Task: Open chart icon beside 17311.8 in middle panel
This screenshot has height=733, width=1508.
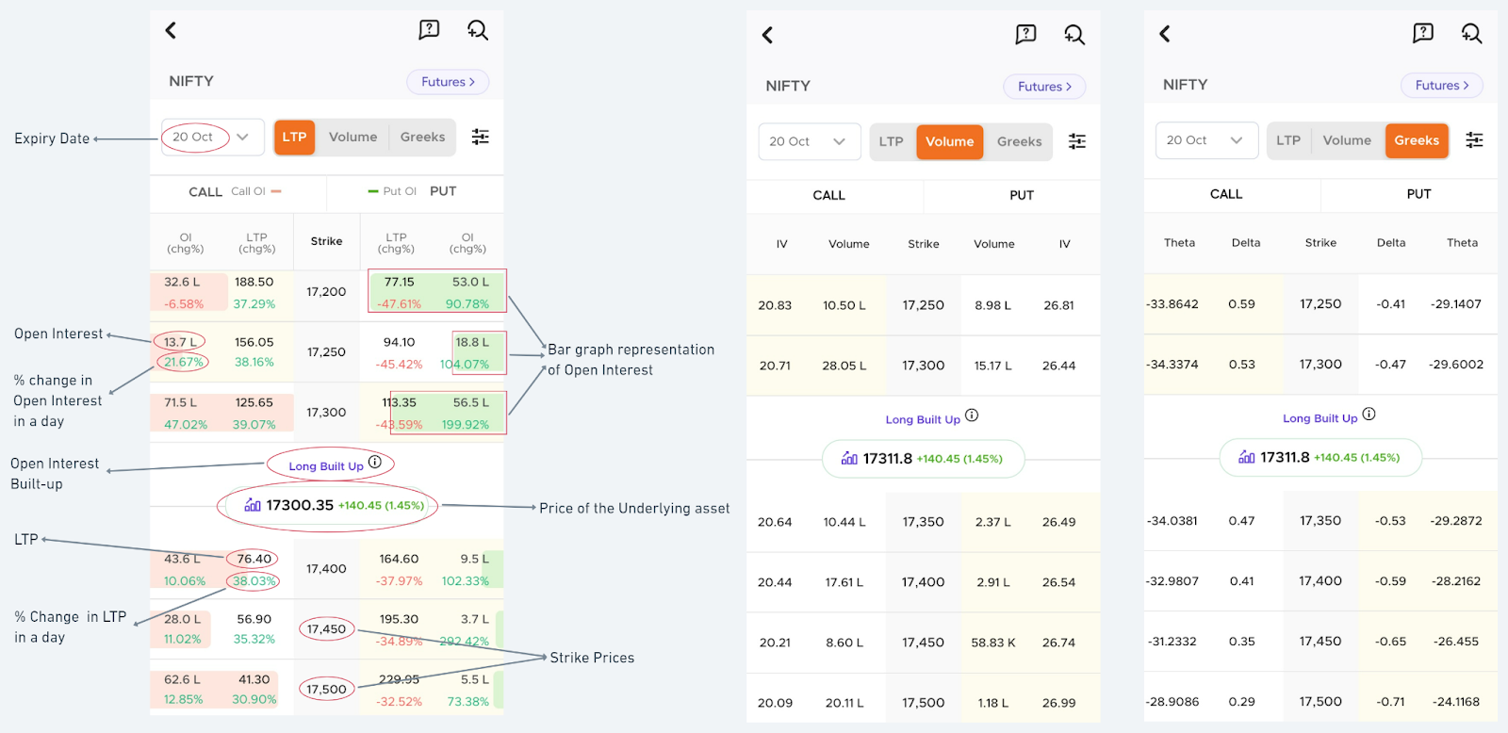Action: pyautogui.click(x=849, y=459)
